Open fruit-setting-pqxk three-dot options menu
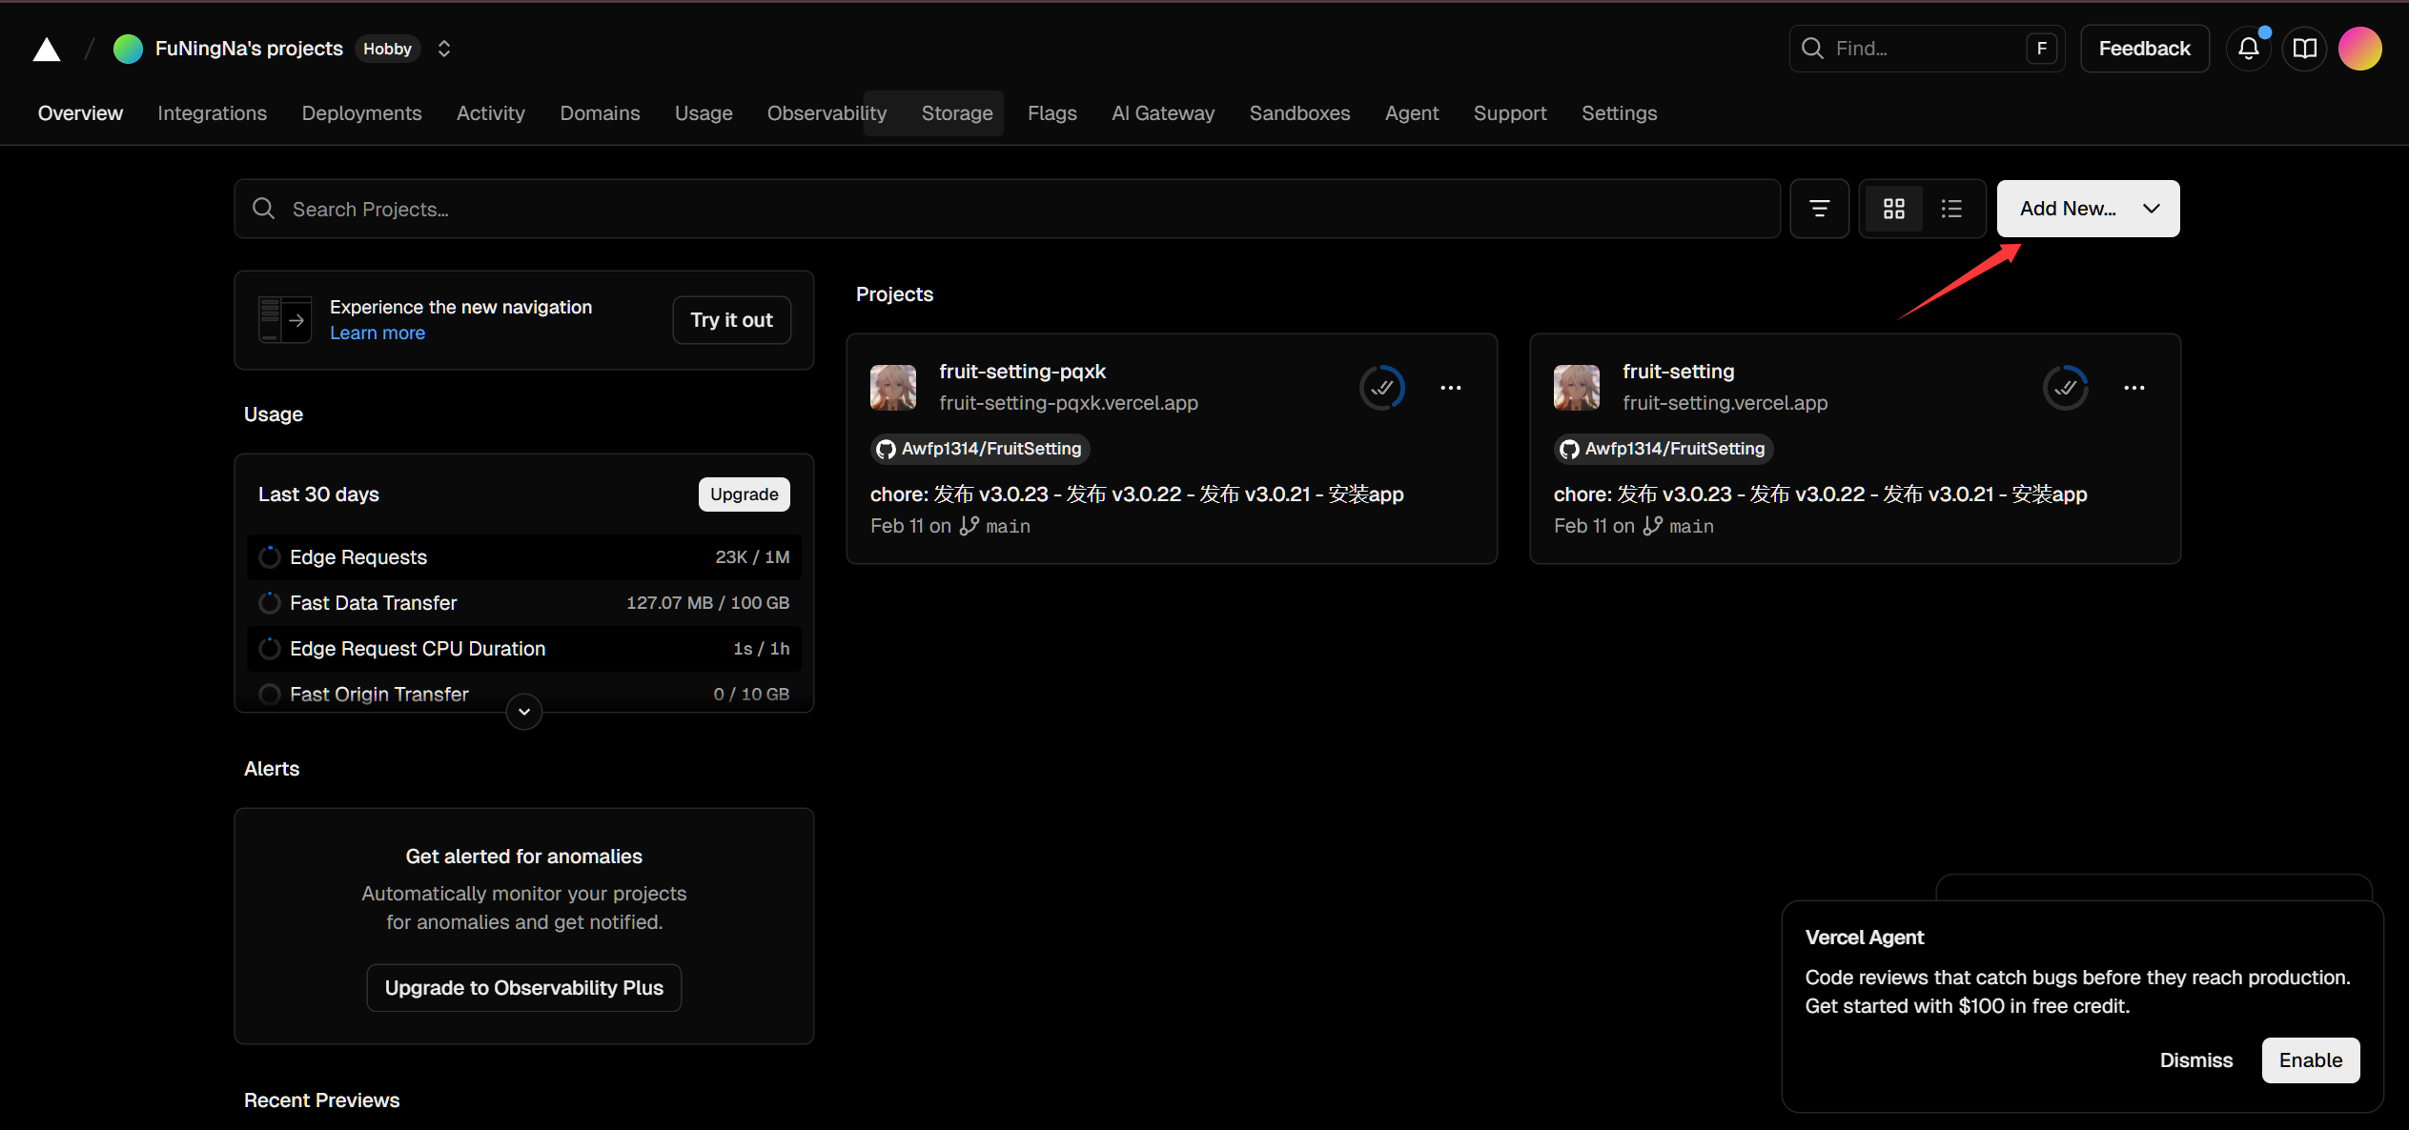Screen dimensions: 2409x1130 [1450, 388]
